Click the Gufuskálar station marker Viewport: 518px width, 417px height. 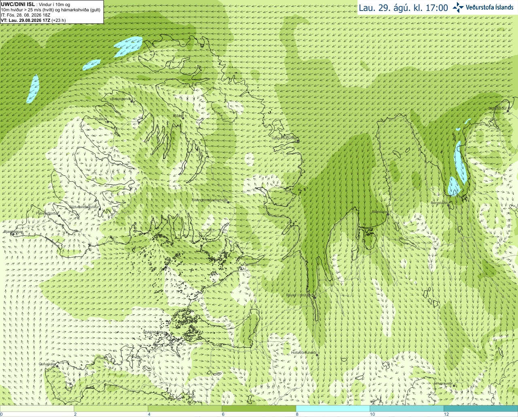(x=57, y=366)
